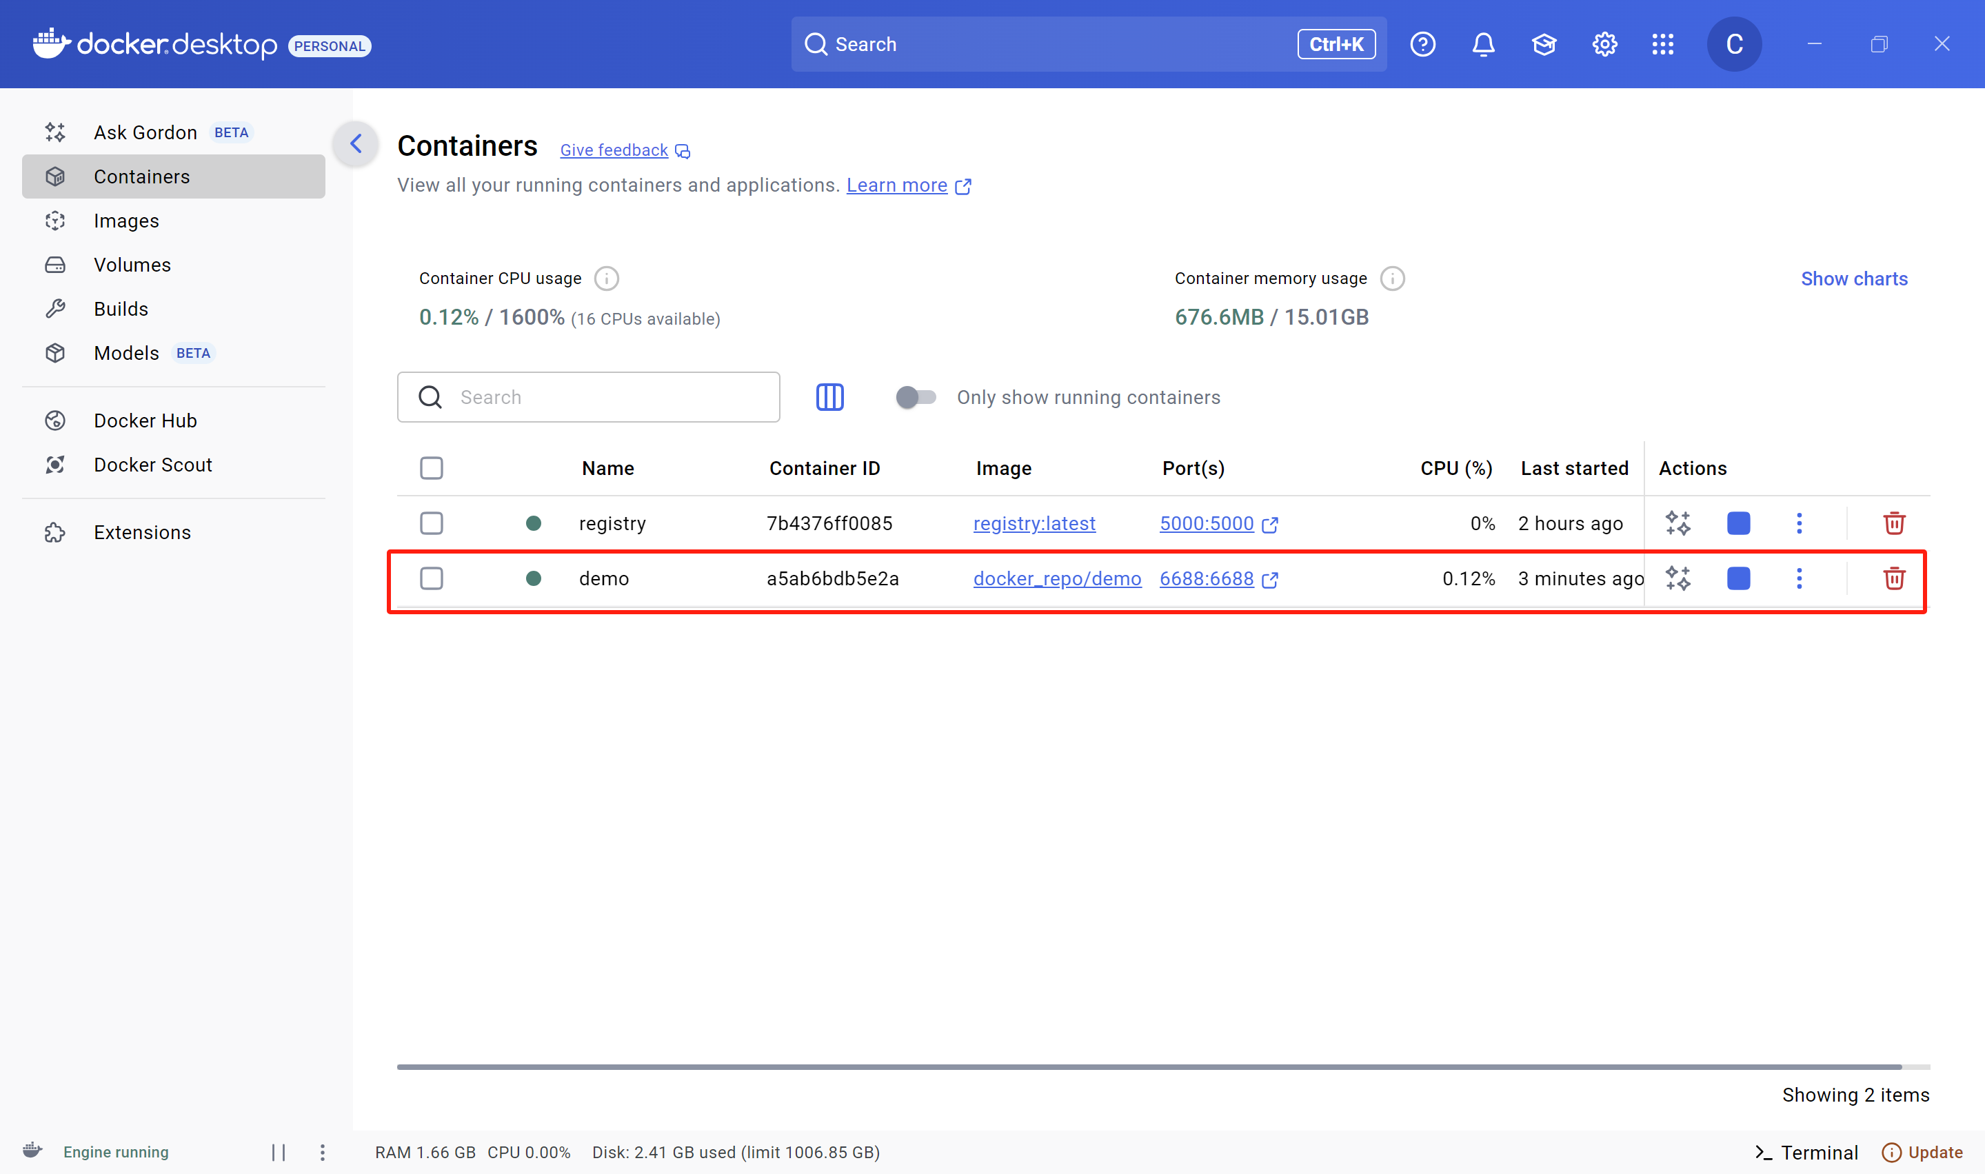Check the registry container checkbox
The image size is (1985, 1174).
point(431,523)
